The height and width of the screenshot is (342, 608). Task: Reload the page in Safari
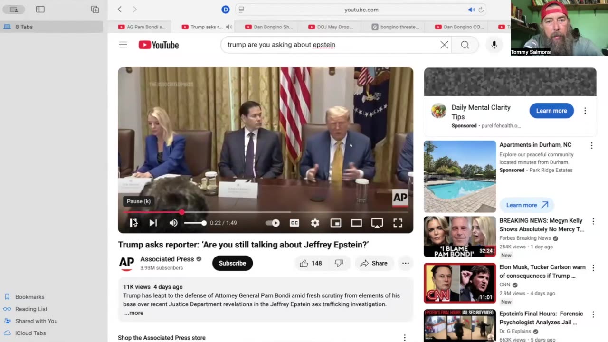[481, 9]
